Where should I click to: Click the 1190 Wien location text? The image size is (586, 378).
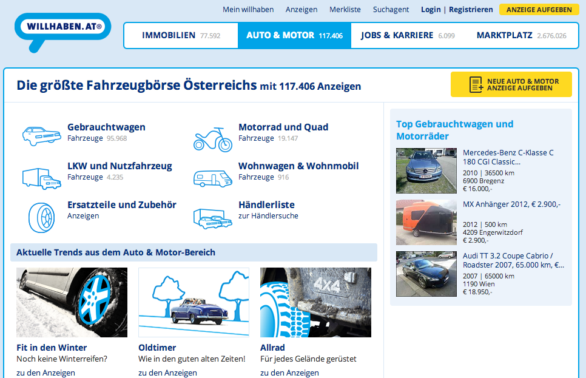tap(479, 284)
